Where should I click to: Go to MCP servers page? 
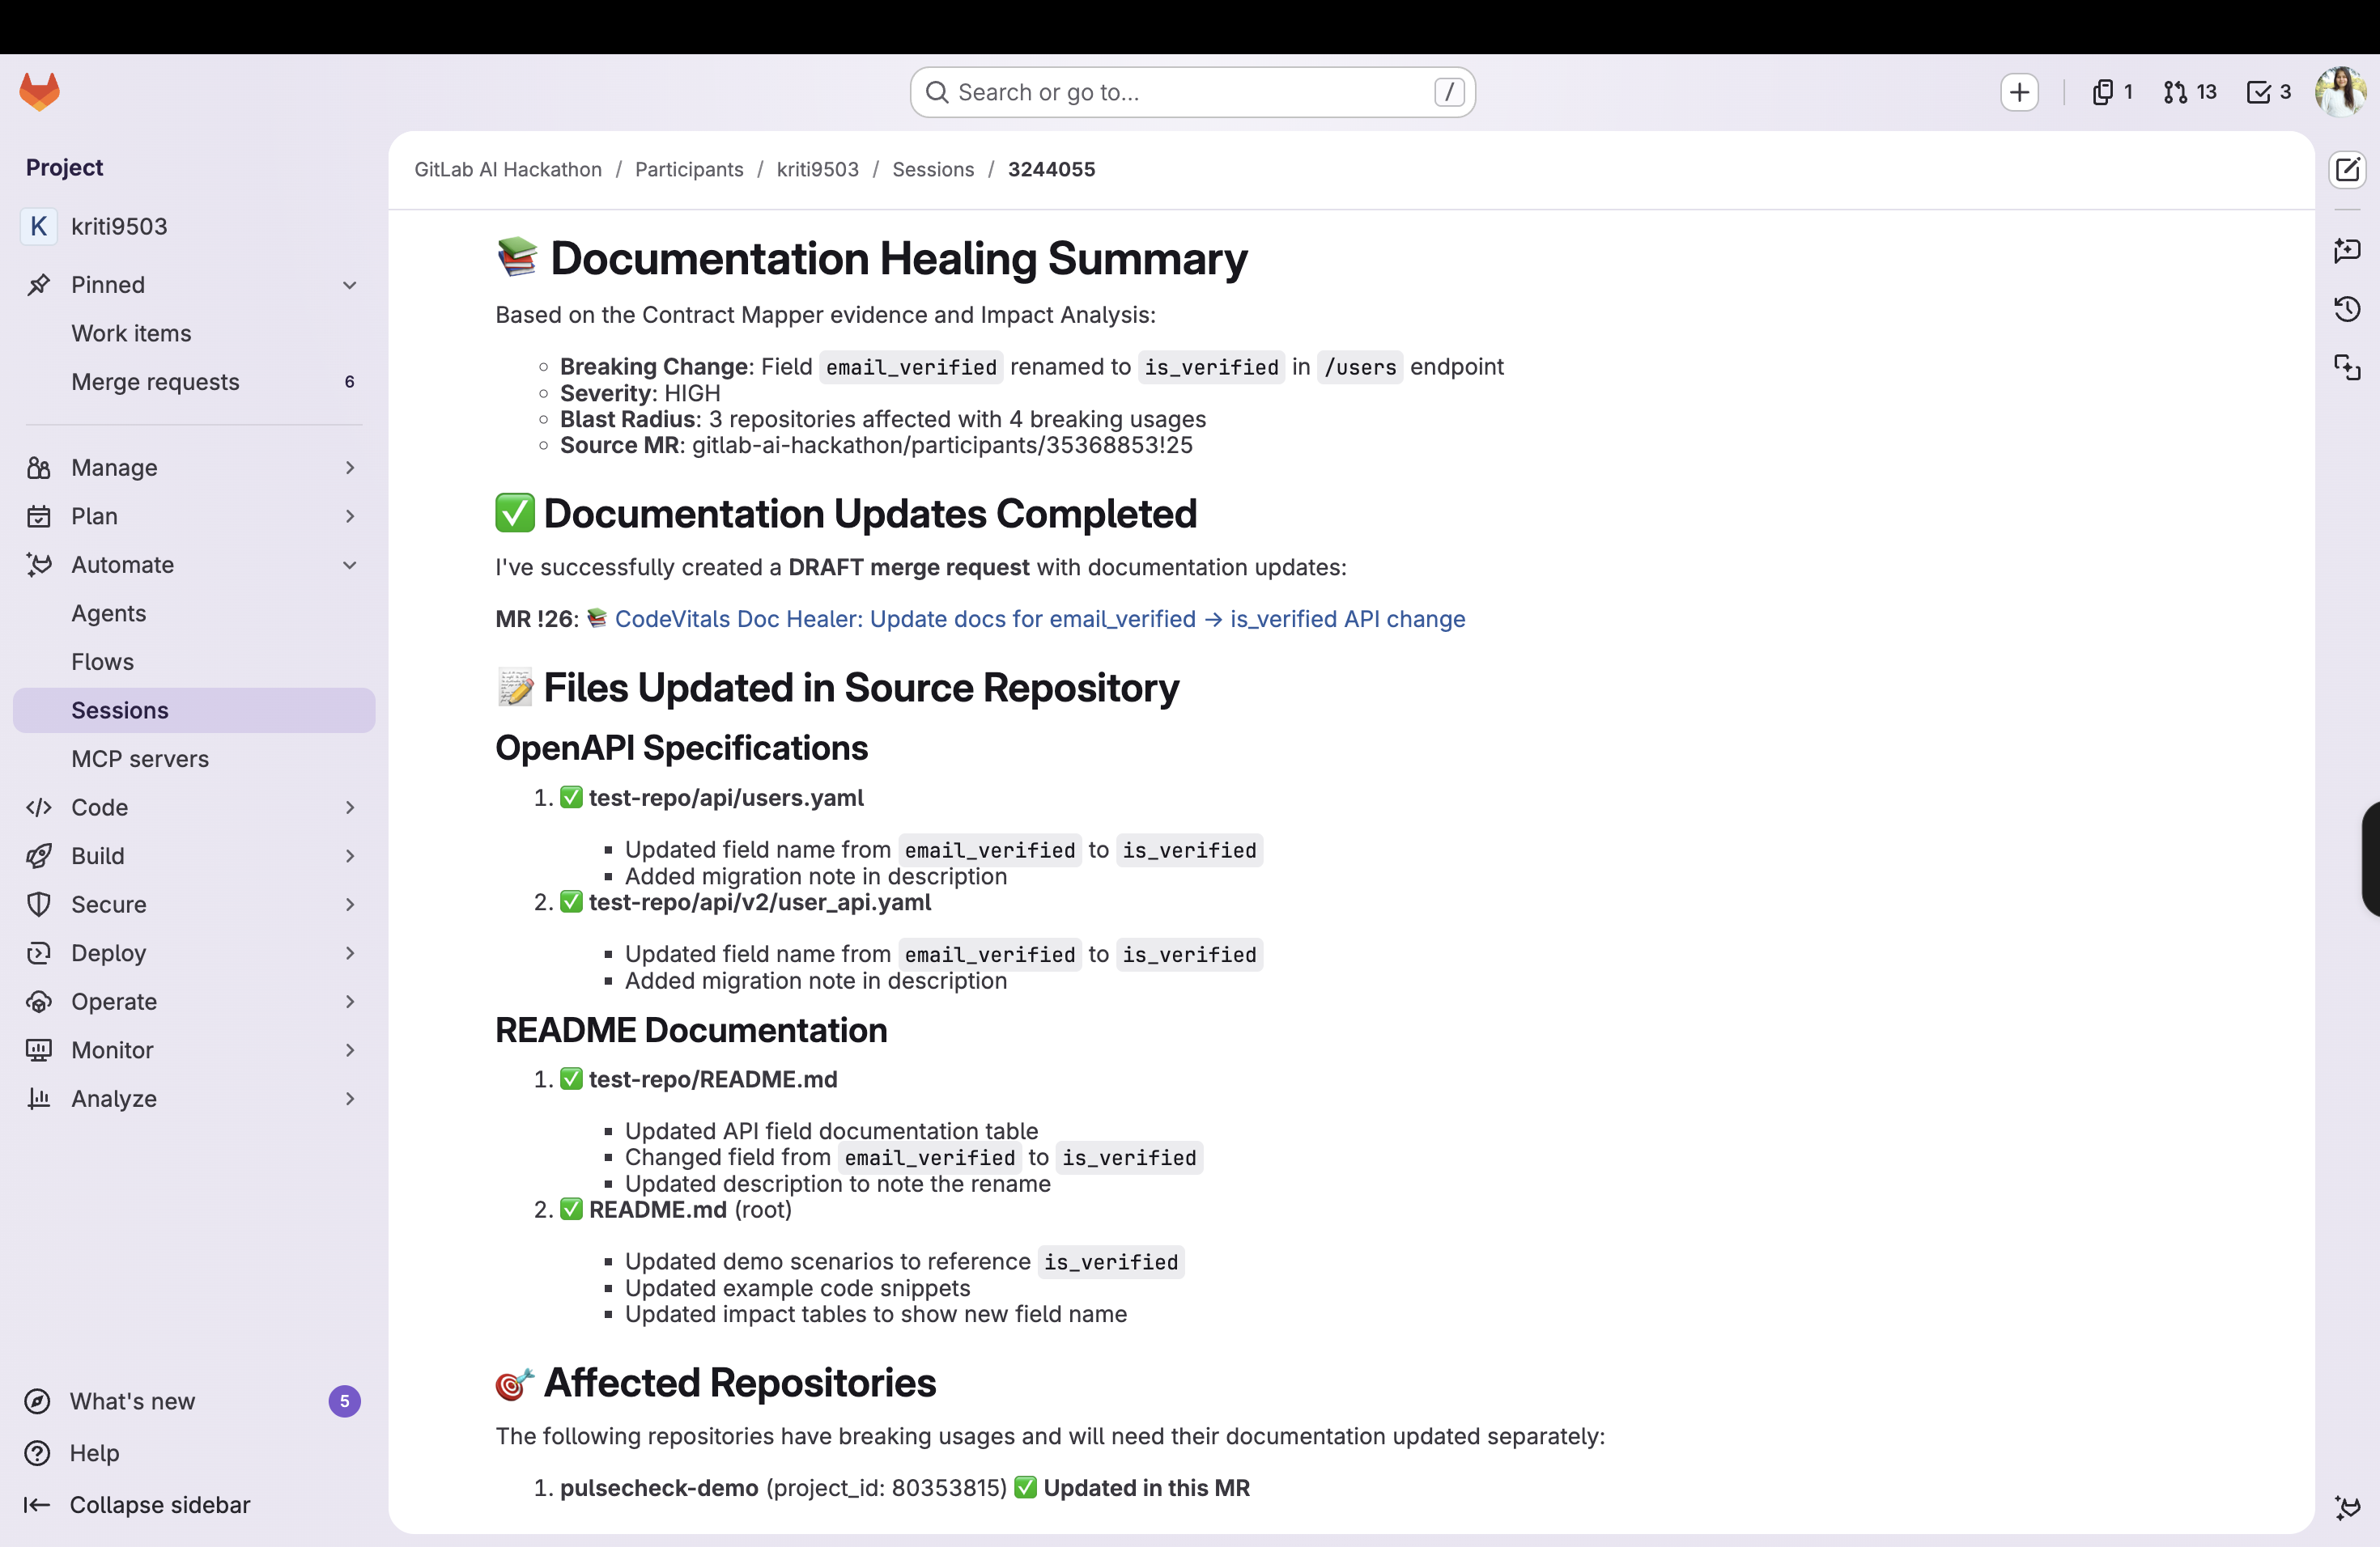(140, 758)
